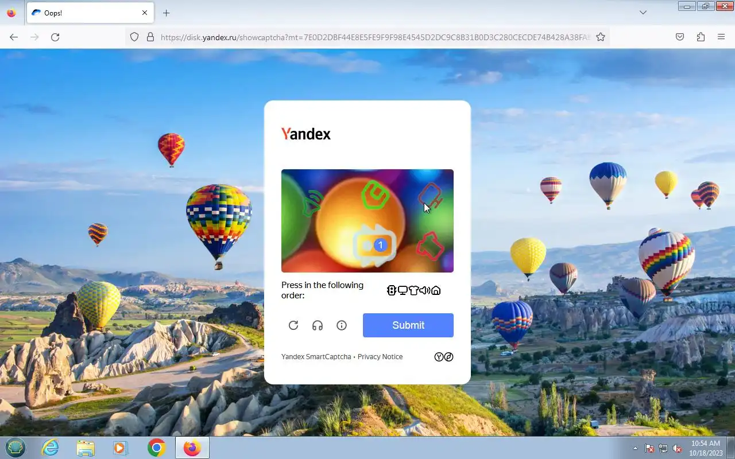
Task: Bookmark this page with the star icon
Action: click(601, 37)
